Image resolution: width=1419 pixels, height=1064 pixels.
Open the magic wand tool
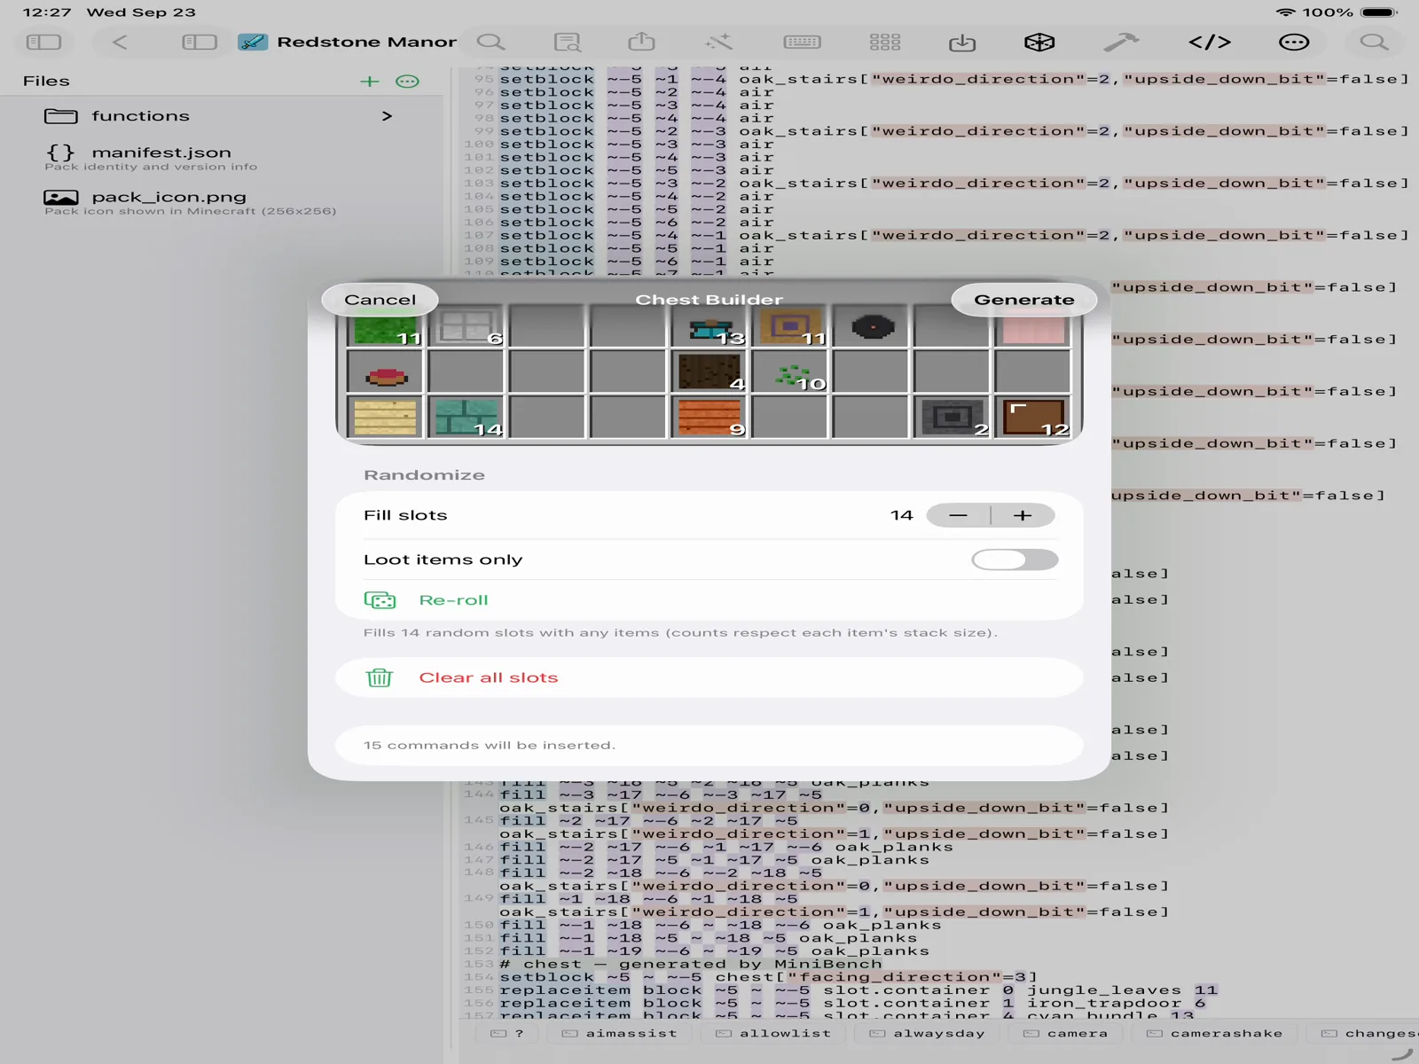[719, 42]
